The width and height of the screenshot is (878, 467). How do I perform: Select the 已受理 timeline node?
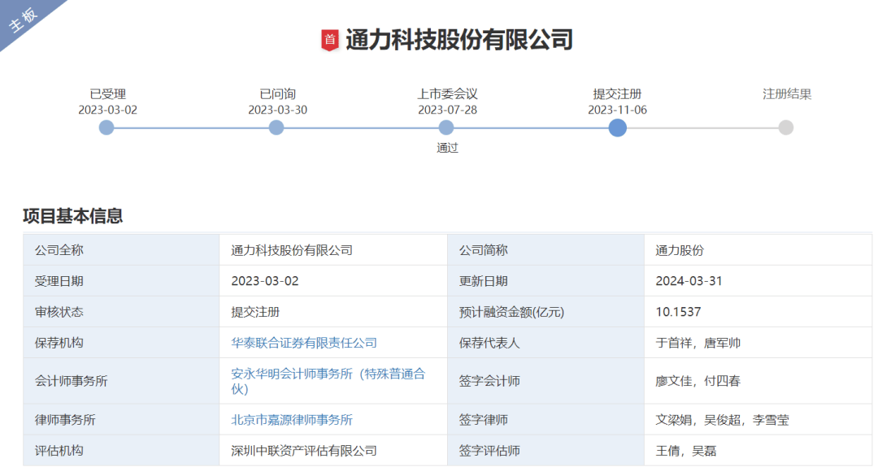(x=106, y=128)
